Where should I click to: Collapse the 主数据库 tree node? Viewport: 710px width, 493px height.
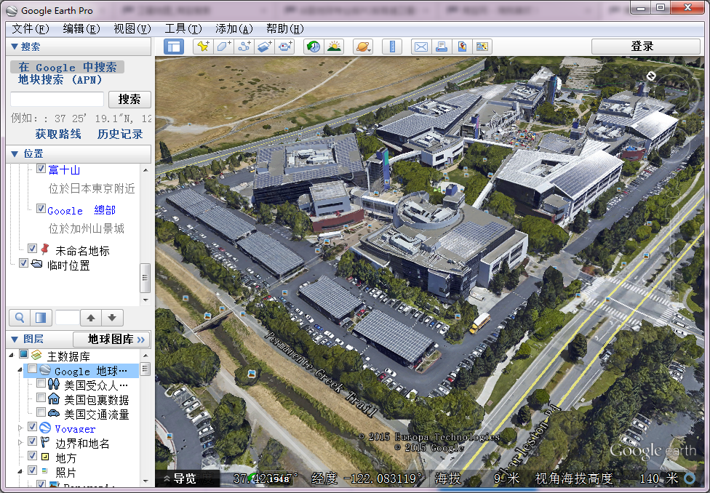(x=12, y=356)
